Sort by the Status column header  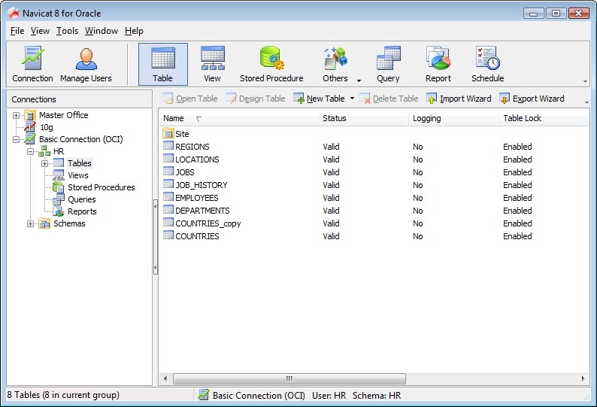(363, 119)
